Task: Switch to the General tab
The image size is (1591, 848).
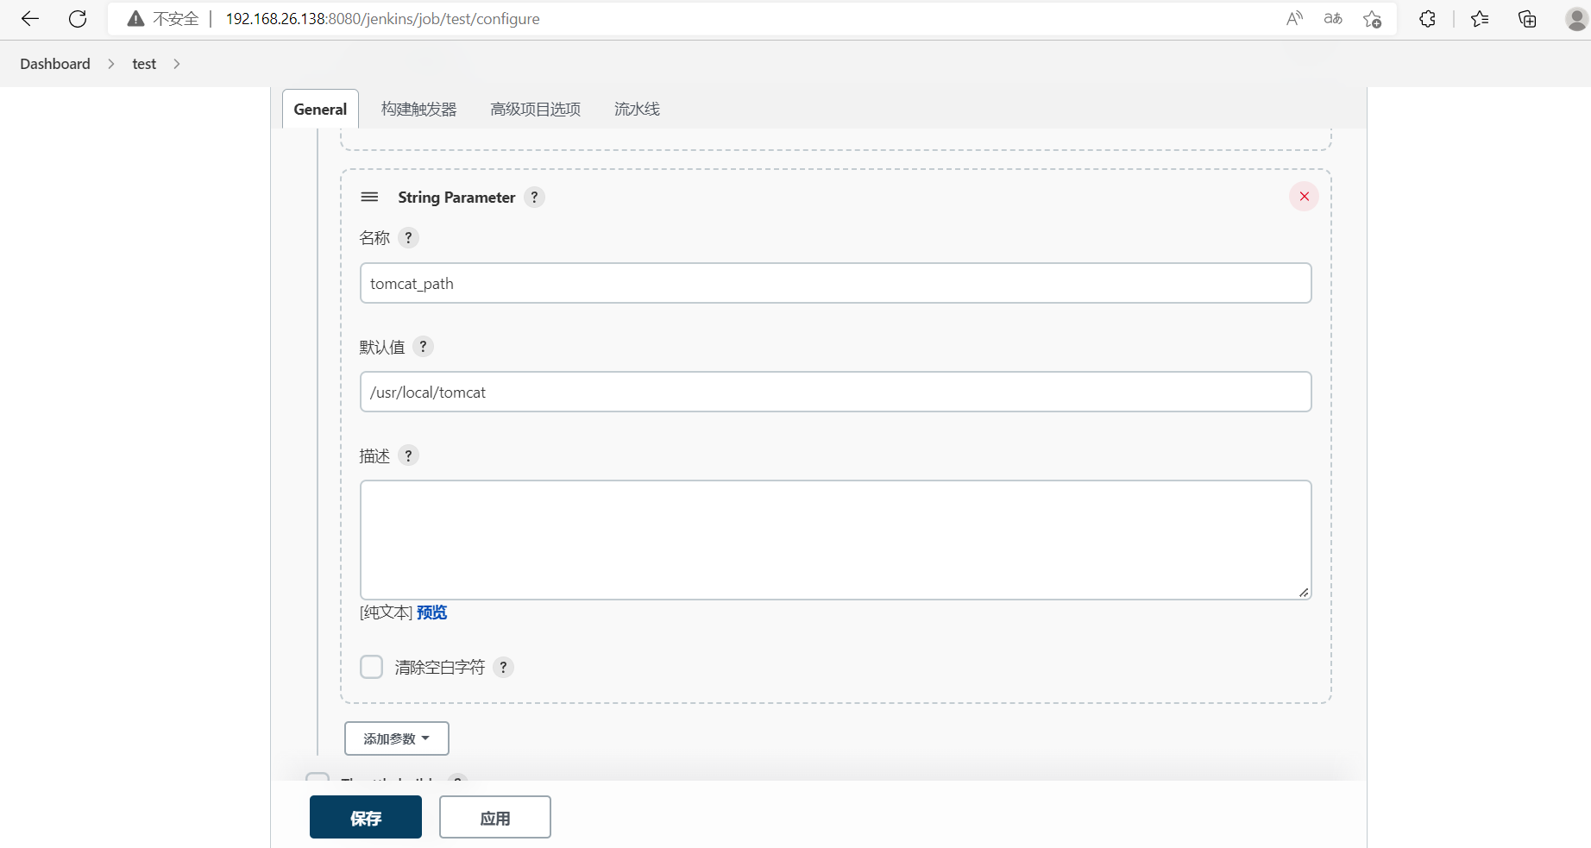Action: pos(320,109)
